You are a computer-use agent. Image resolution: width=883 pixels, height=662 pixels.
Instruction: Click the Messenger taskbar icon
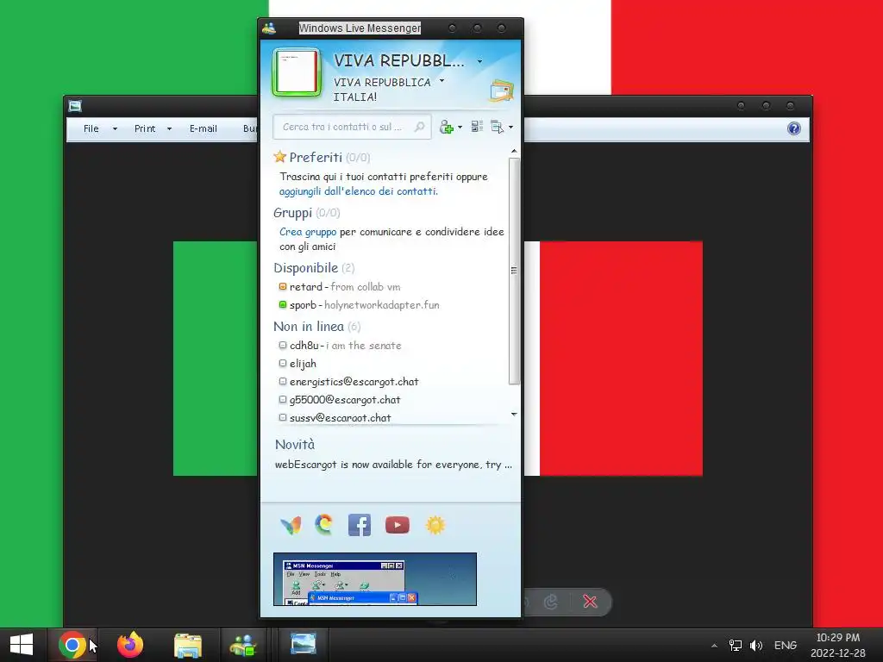click(x=243, y=645)
